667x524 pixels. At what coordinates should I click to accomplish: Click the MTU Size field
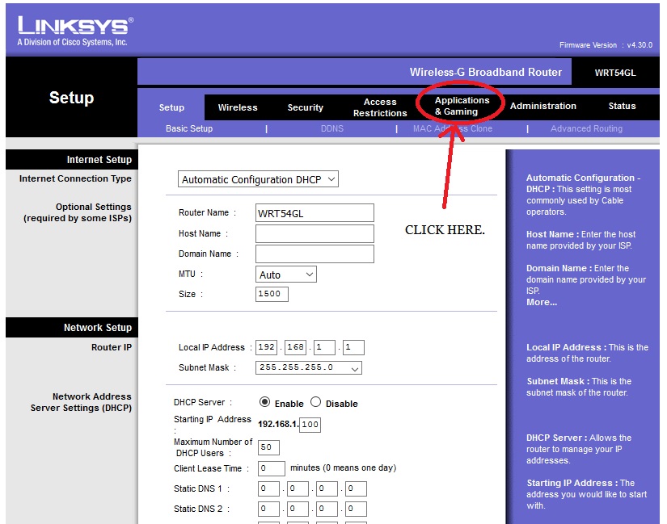click(x=272, y=294)
